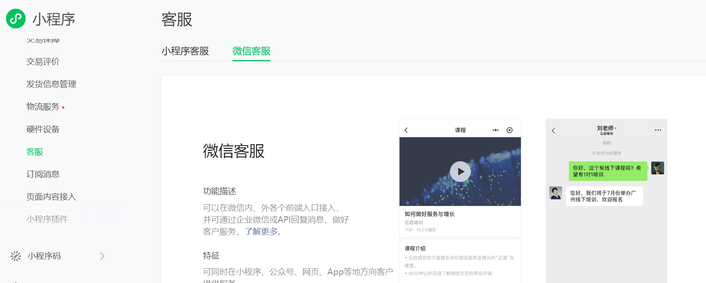Click the white reply message about 7月份
Screen dimensions: 706x283
click(605, 196)
